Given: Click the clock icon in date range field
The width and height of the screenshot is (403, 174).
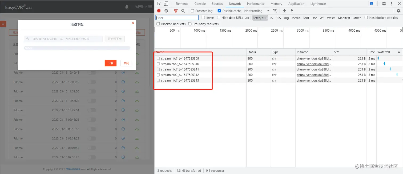Looking at the screenshot, I should point(28,39).
